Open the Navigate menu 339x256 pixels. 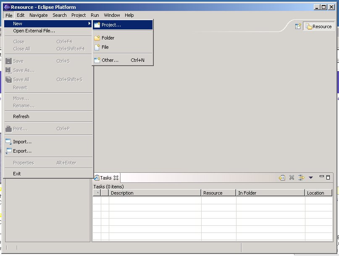click(x=39, y=15)
